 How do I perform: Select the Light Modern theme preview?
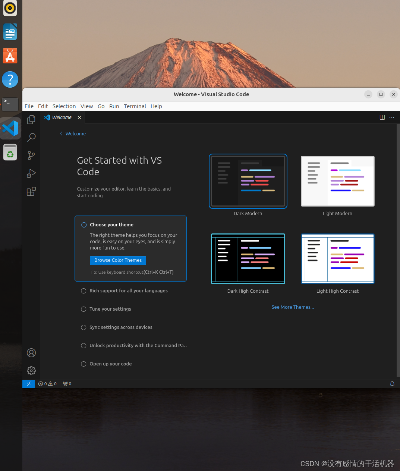pyautogui.click(x=338, y=181)
